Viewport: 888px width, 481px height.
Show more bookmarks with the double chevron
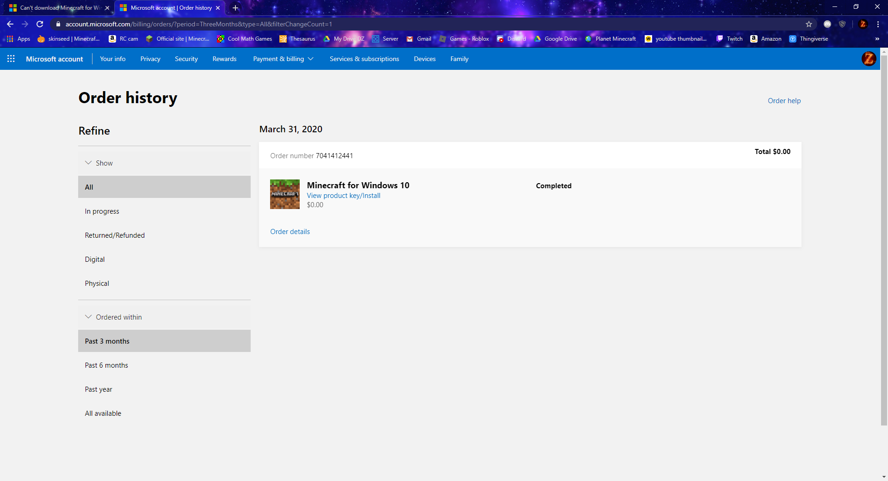(877, 39)
